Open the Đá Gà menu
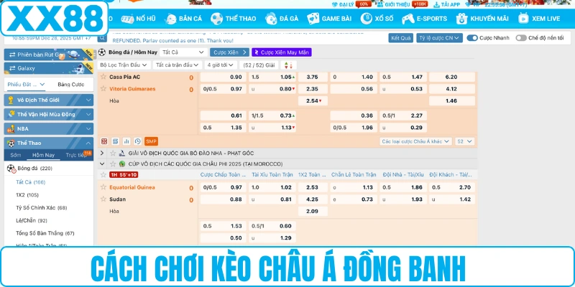This screenshot has height=287, width=575. (x=282, y=19)
